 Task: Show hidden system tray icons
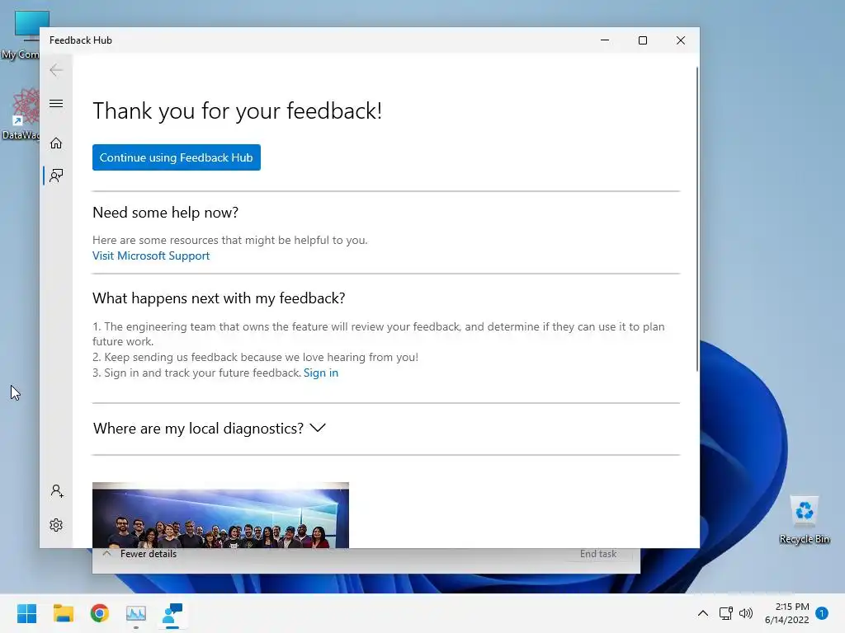703,613
